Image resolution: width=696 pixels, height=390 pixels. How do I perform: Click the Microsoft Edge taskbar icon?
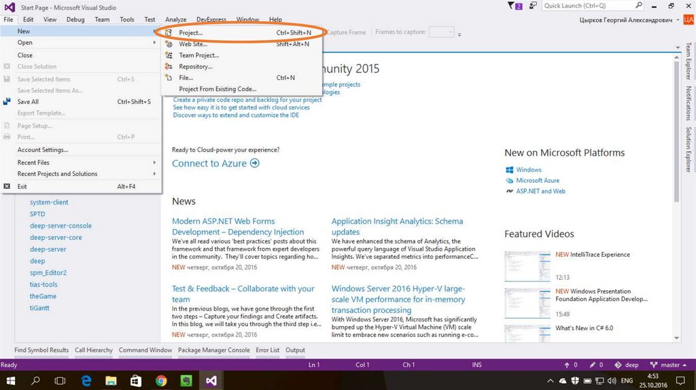pyautogui.click(x=86, y=380)
